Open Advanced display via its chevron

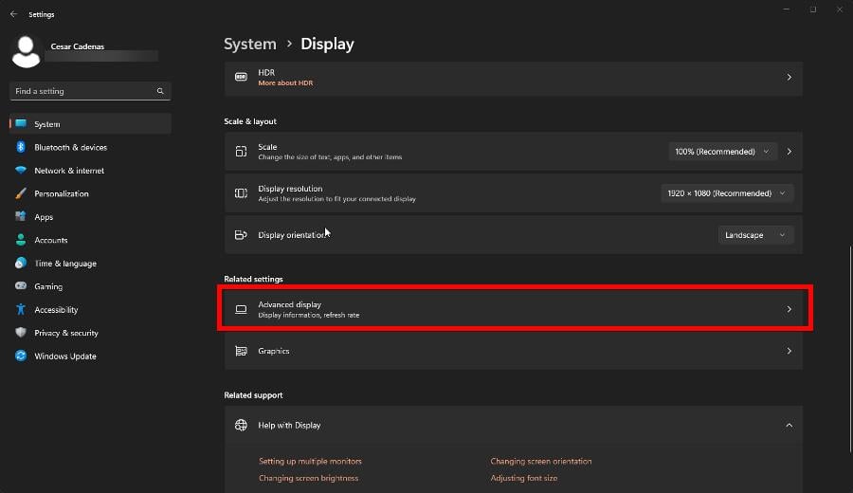(789, 309)
